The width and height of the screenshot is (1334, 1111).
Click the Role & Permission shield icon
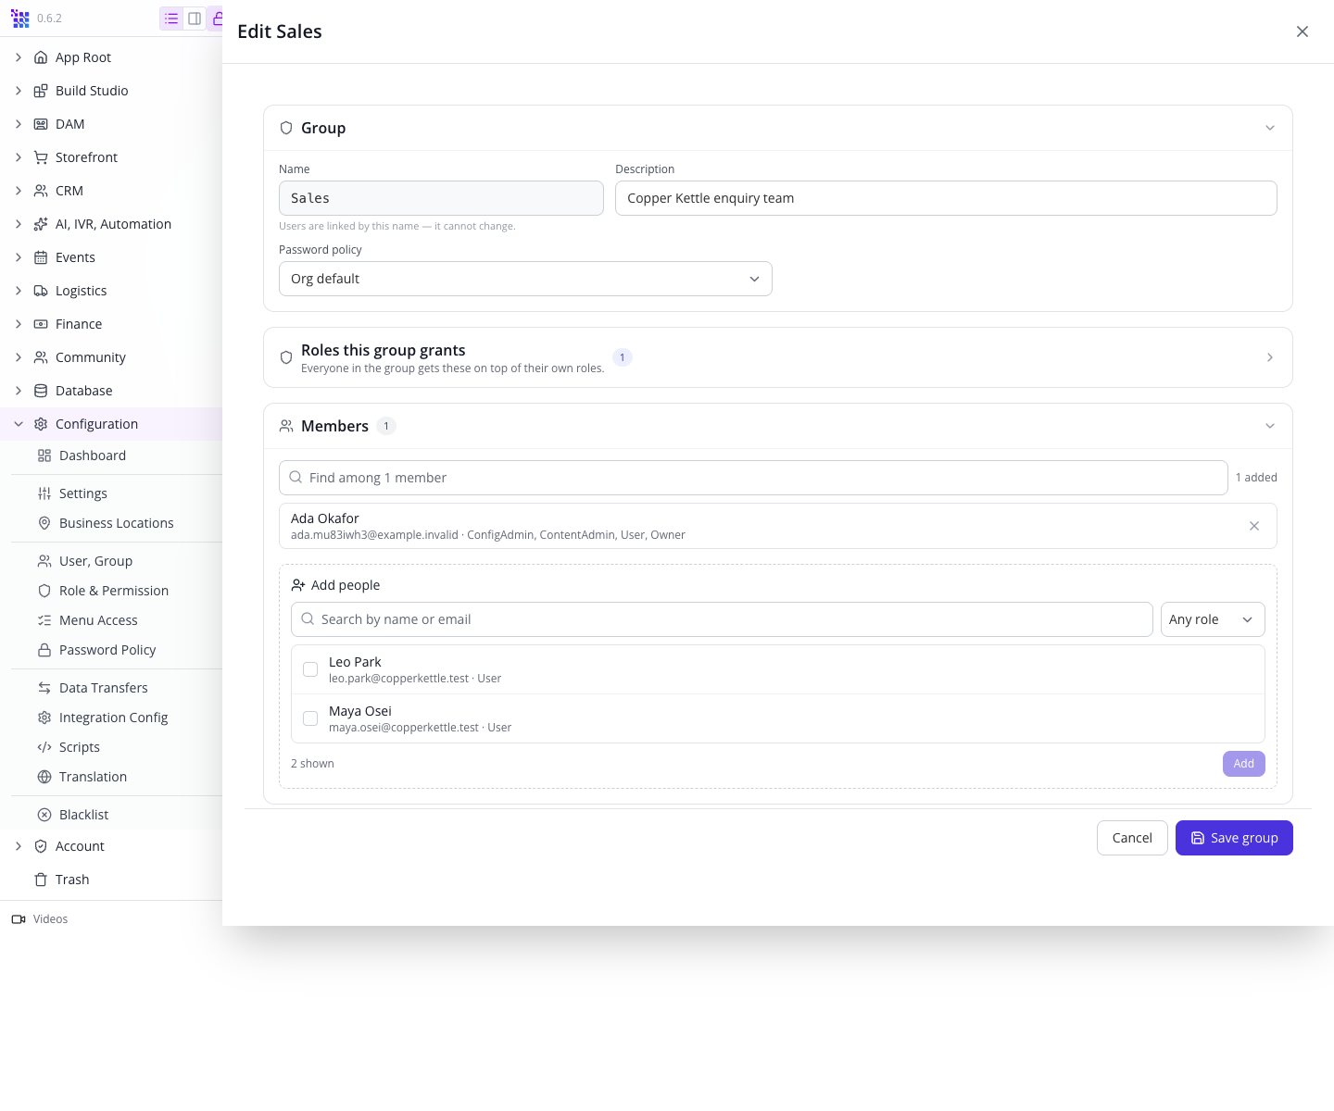coord(44,591)
